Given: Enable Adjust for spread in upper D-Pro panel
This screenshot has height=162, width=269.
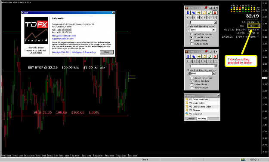Looking at the screenshot, I should pyautogui.click(x=192, y=34).
